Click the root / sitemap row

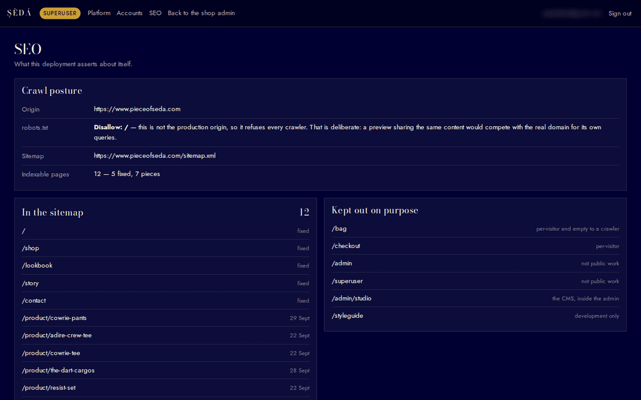click(165, 231)
